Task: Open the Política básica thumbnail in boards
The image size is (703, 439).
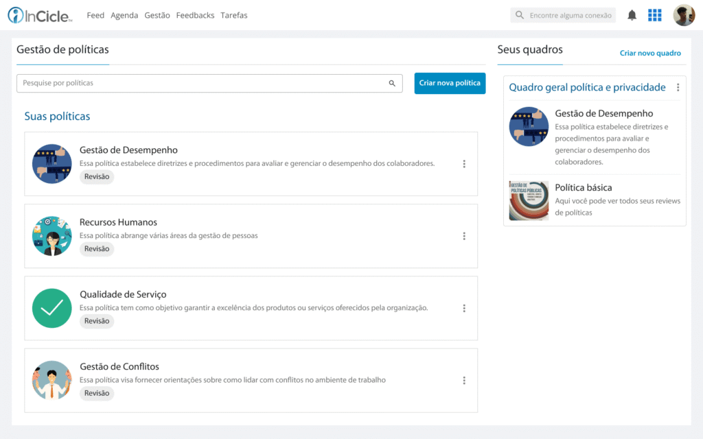Action: (529, 200)
